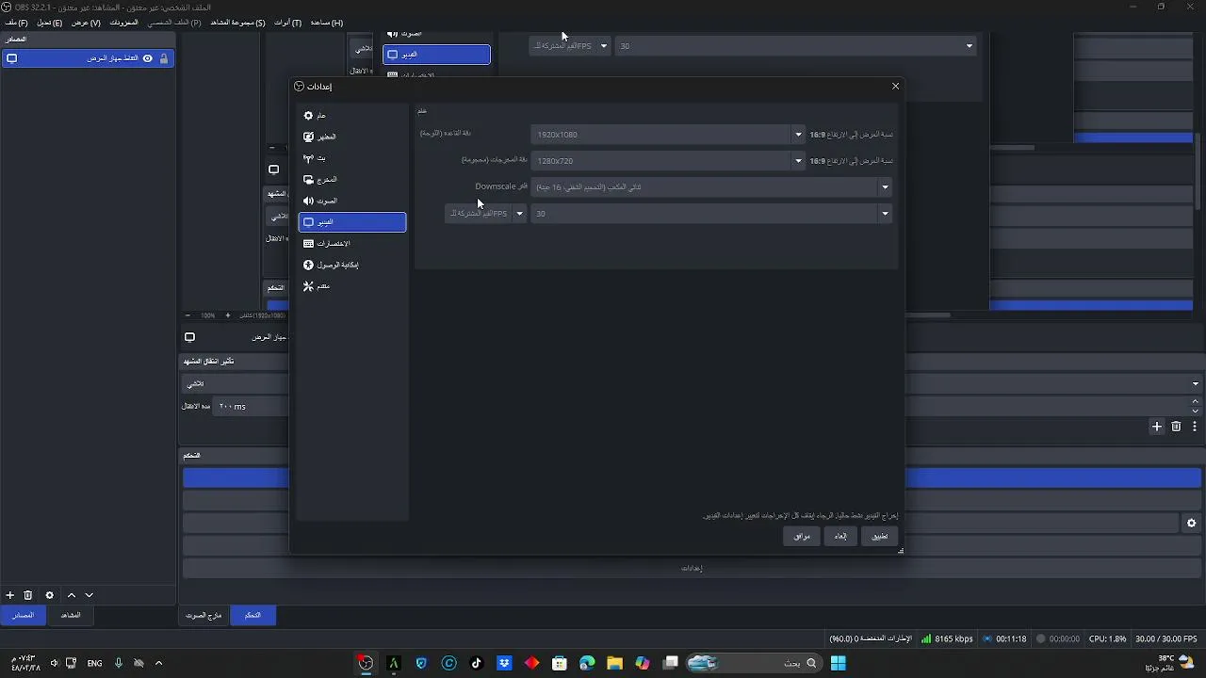The image size is (1206, 678).
Task: Click 30.00 / 30.00 FPS status text
Action: 1166,638
